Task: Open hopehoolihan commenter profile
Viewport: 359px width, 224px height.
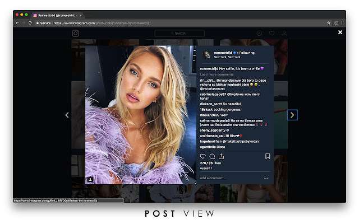Action: coord(211,142)
